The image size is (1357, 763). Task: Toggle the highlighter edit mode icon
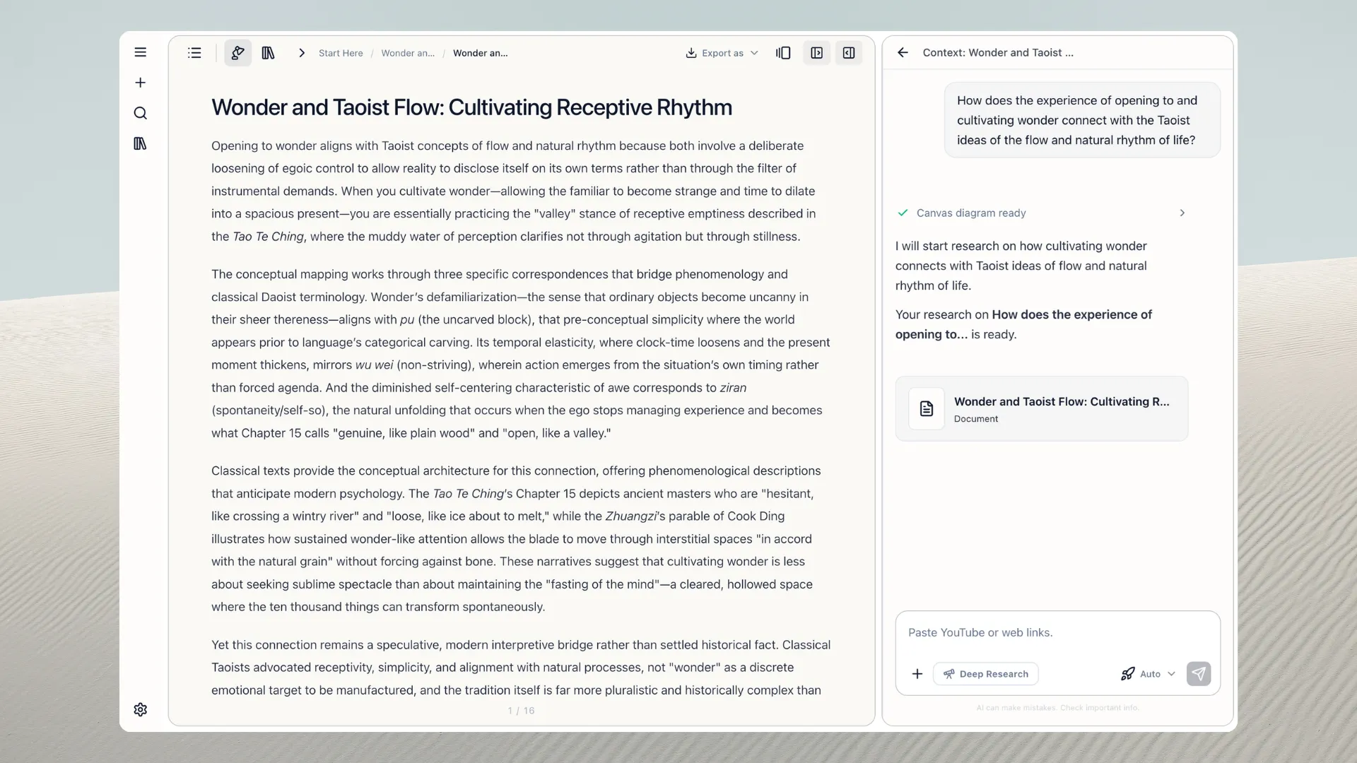pyautogui.click(x=237, y=53)
